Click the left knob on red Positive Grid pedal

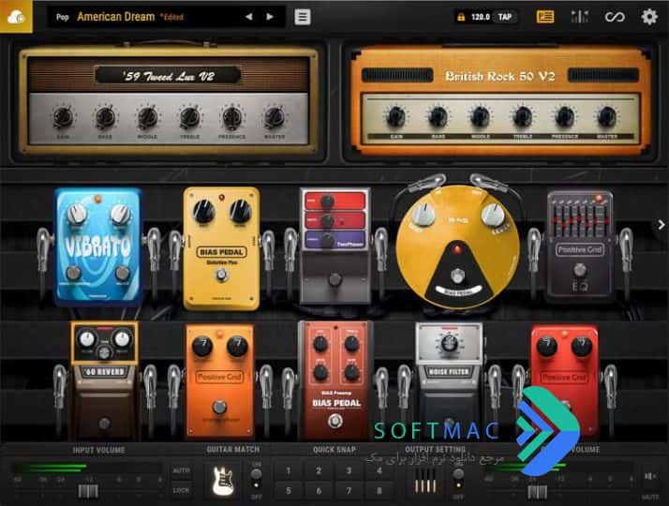(x=546, y=347)
